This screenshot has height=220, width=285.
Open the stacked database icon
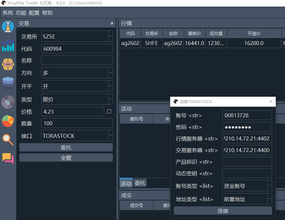[x=8, y=83]
